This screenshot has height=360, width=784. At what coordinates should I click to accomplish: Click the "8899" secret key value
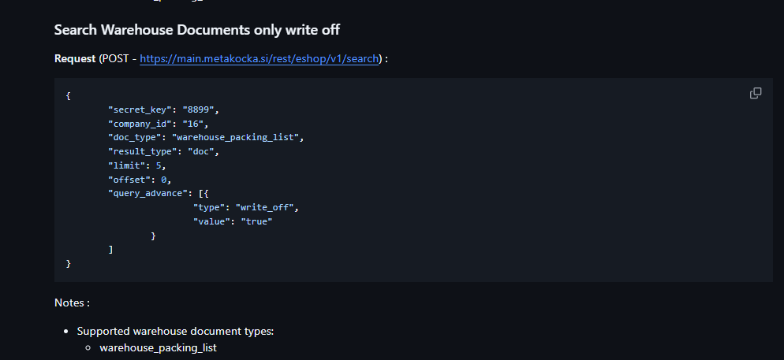click(199, 109)
